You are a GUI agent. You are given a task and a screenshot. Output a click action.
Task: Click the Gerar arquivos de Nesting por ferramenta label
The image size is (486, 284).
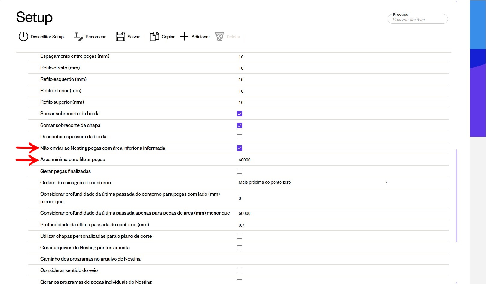pyautogui.click(x=85, y=247)
